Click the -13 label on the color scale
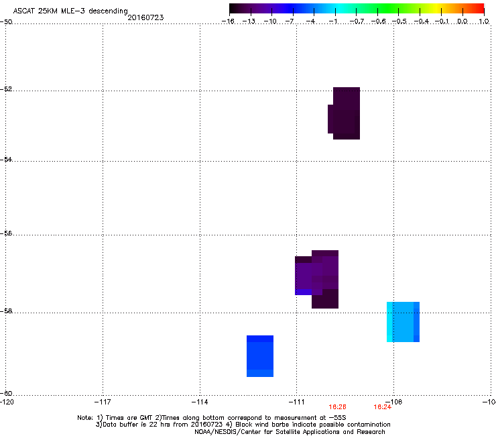The width and height of the screenshot is (496, 436). click(x=249, y=21)
